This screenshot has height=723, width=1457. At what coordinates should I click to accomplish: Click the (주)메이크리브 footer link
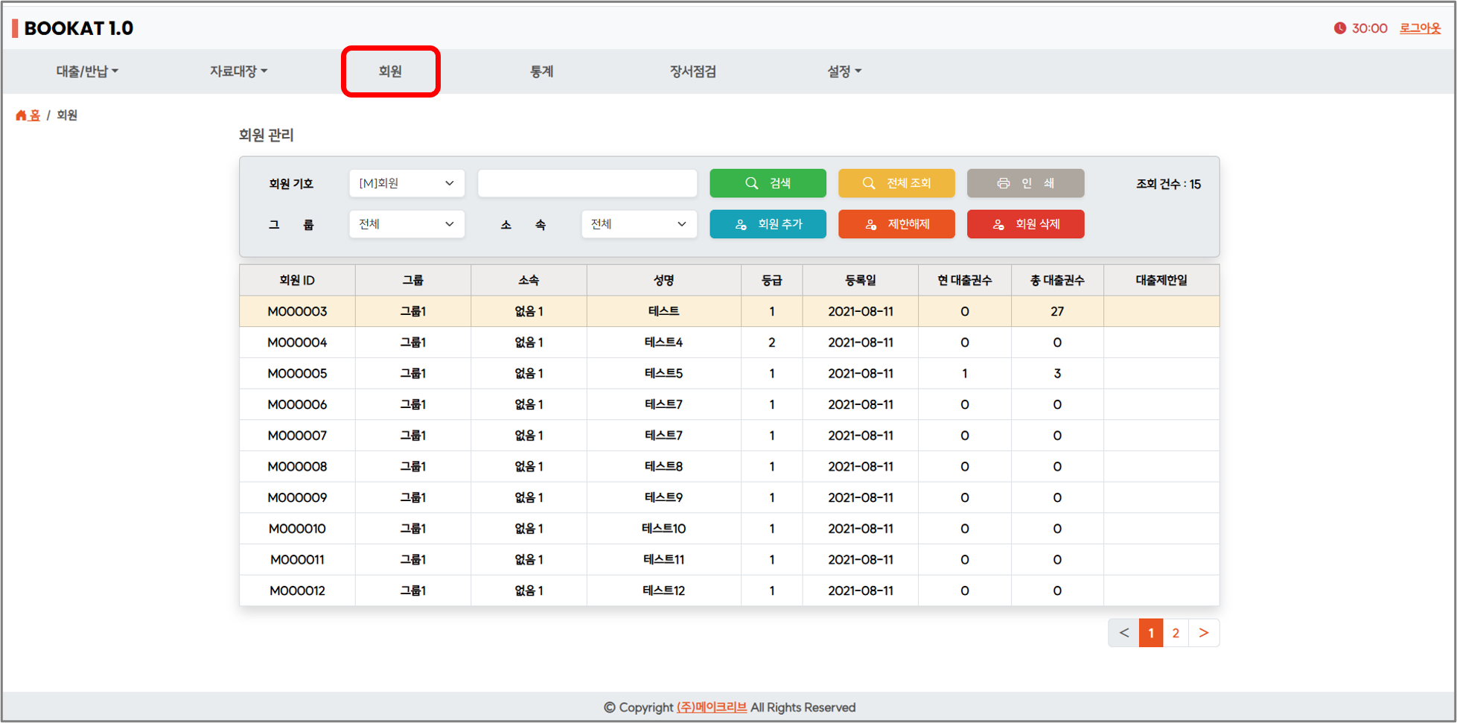click(711, 707)
